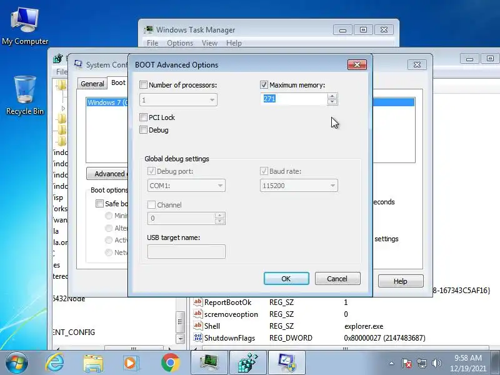The image size is (500, 375).
Task: Click the ShutdownFlags DWORD value icon
Action: click(197, 337)
